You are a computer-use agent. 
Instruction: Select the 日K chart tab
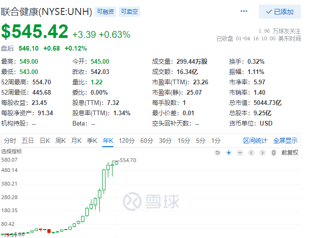[45, 141]
